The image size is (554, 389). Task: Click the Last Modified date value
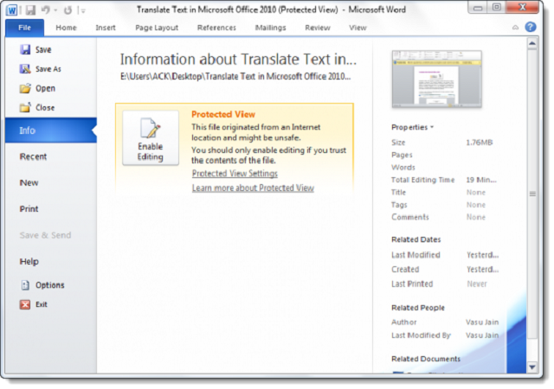[482, 255]
